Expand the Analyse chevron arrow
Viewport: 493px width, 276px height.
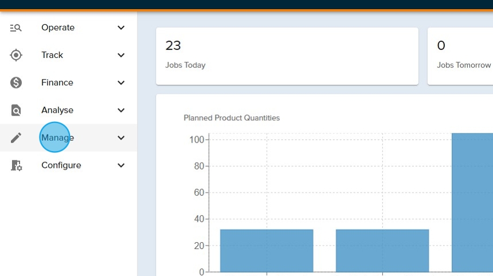click(x=121, y=110)
